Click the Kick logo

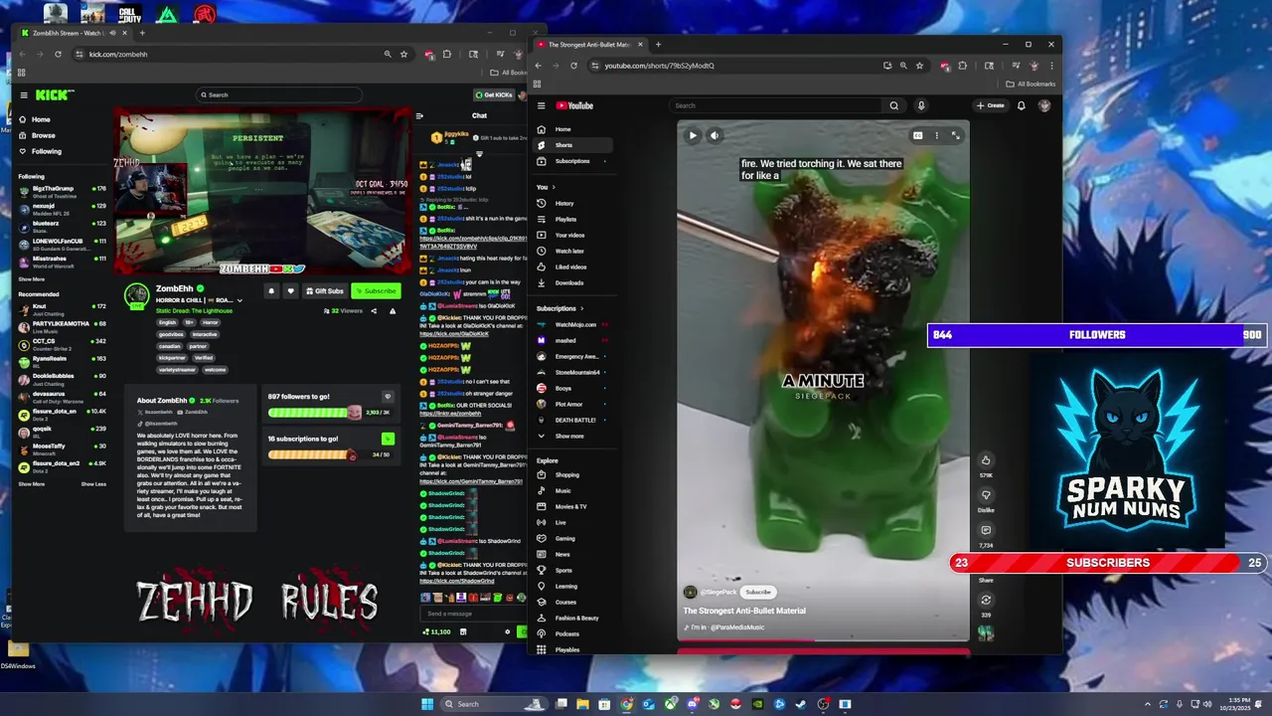click(x=55, y=95)
